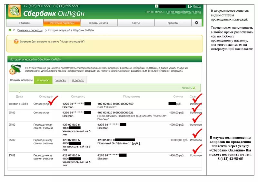Click Платежи и переводы breadcrumb link

[30, 30]
